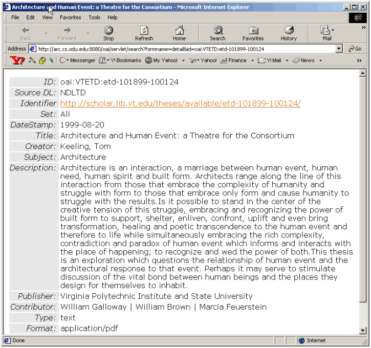Click the vertical scrollbar thumb
371x348 pixels.
(x=363, y=189)
